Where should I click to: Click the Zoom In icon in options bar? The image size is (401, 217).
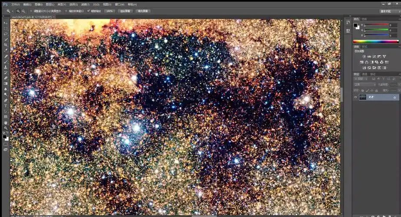tap(18, 11)
